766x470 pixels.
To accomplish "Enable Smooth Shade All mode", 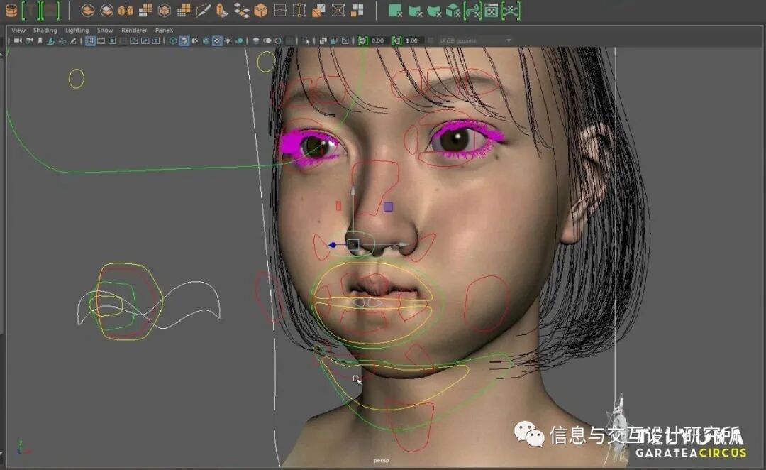I will 184,40.
